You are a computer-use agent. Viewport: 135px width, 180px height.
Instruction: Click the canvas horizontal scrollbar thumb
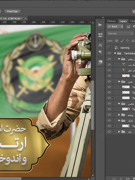pyautogui.click(x=11, y=179)
